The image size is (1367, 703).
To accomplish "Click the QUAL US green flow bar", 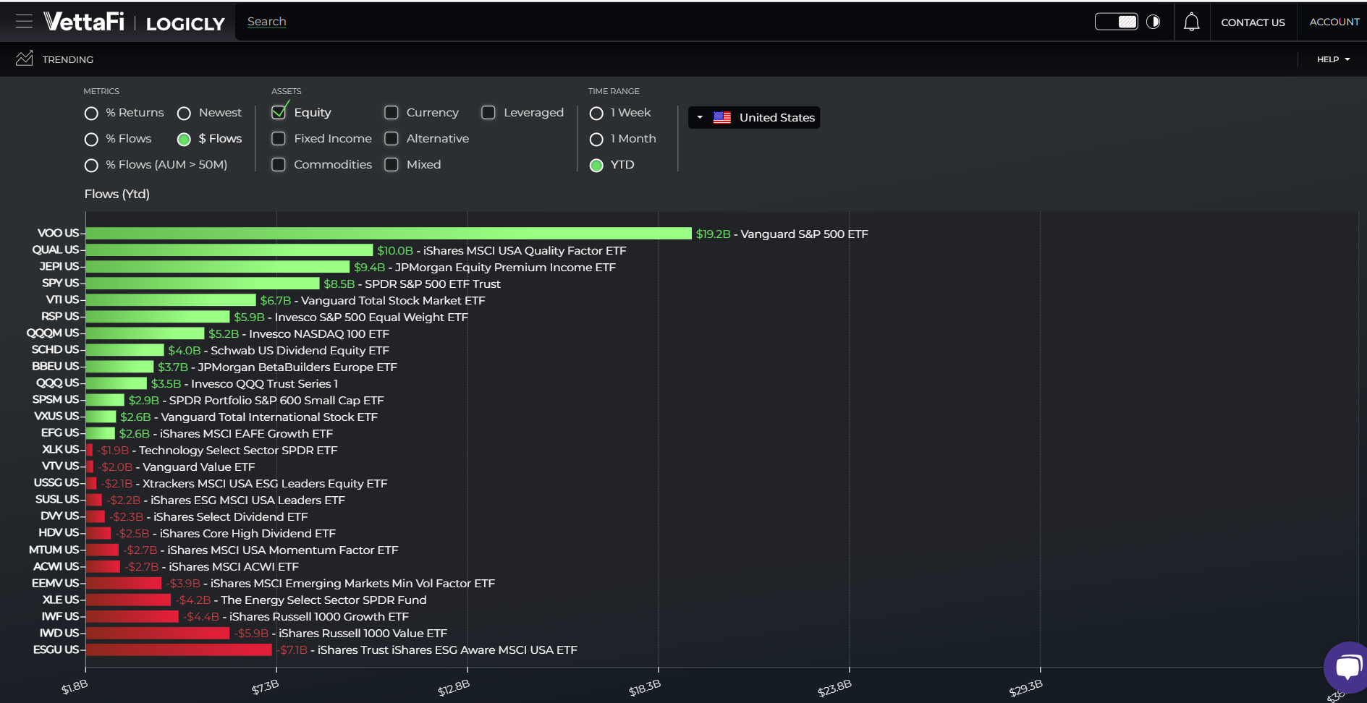I will (229, 250).
